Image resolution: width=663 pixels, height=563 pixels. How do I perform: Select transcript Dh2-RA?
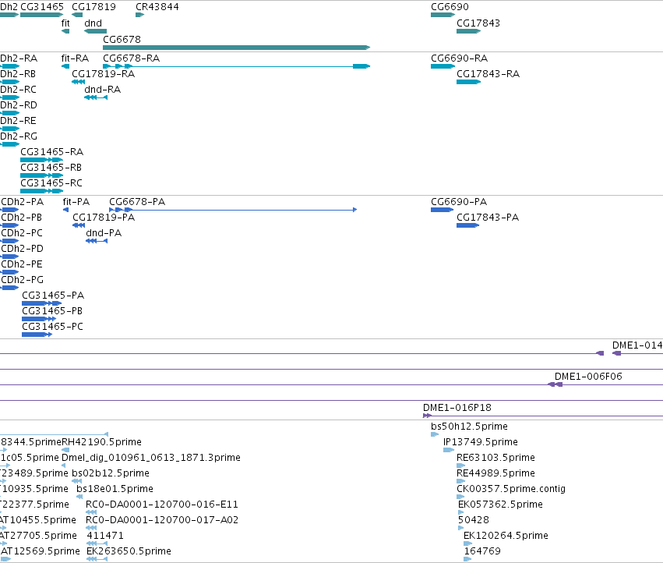tap(9, 66)
